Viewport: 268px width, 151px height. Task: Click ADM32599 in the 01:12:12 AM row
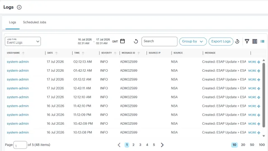129,79
